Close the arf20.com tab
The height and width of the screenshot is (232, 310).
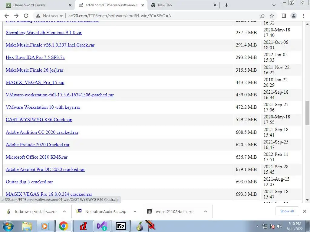(x=143, y=5)
